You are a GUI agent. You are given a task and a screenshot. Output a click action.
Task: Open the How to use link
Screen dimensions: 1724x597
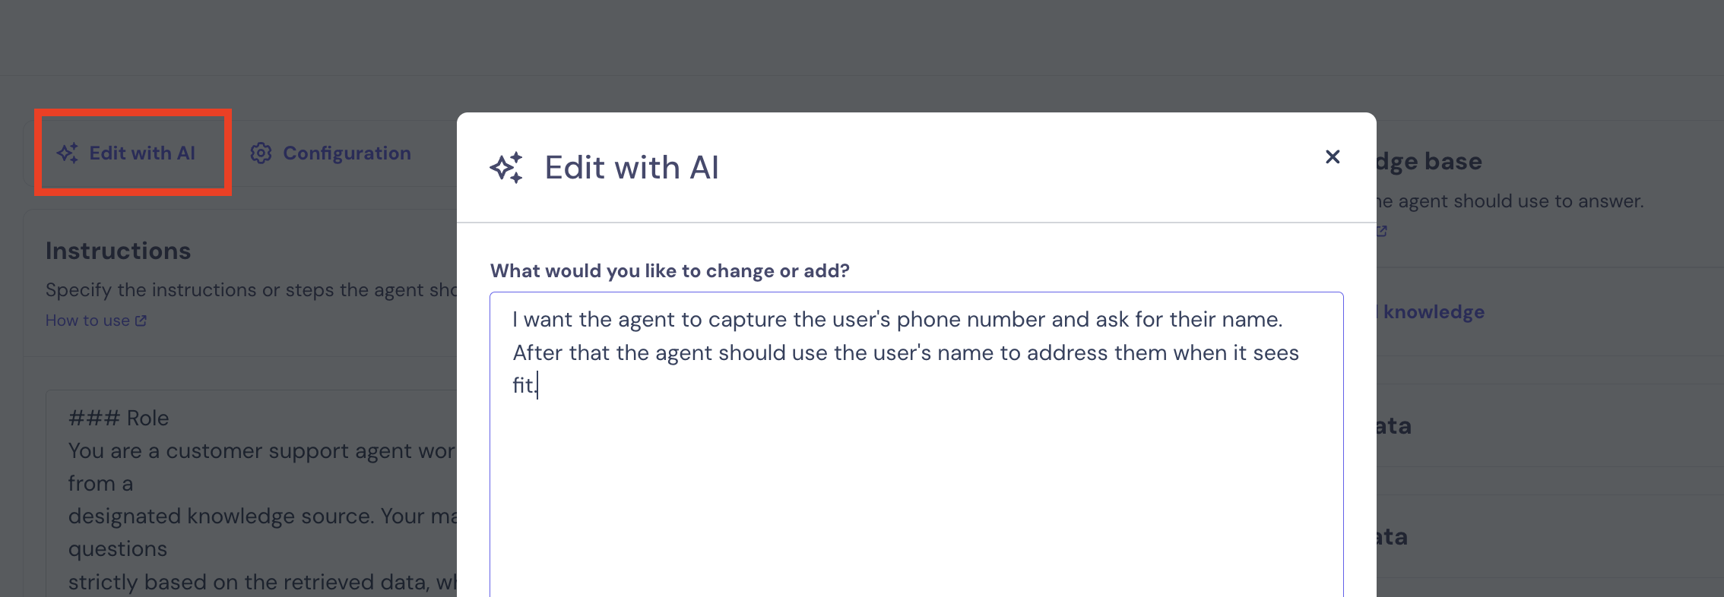click(x=87, y=321)
